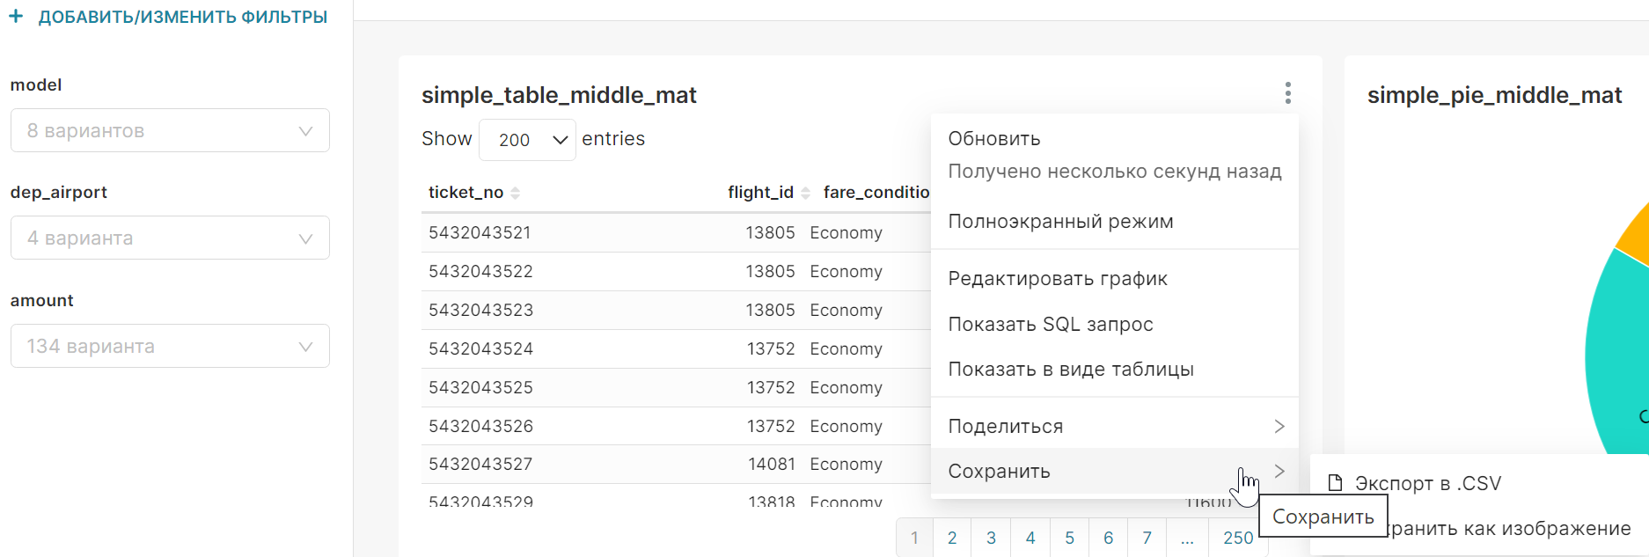
Task: Click ticket number 5432043521 cell
Action: [x=480, y=232]
